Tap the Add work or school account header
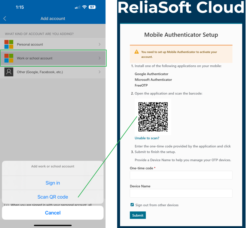 [53, 166]
